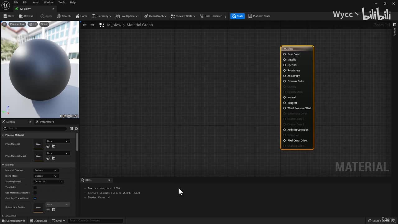Open the Phys Material None dropdown

57,141
